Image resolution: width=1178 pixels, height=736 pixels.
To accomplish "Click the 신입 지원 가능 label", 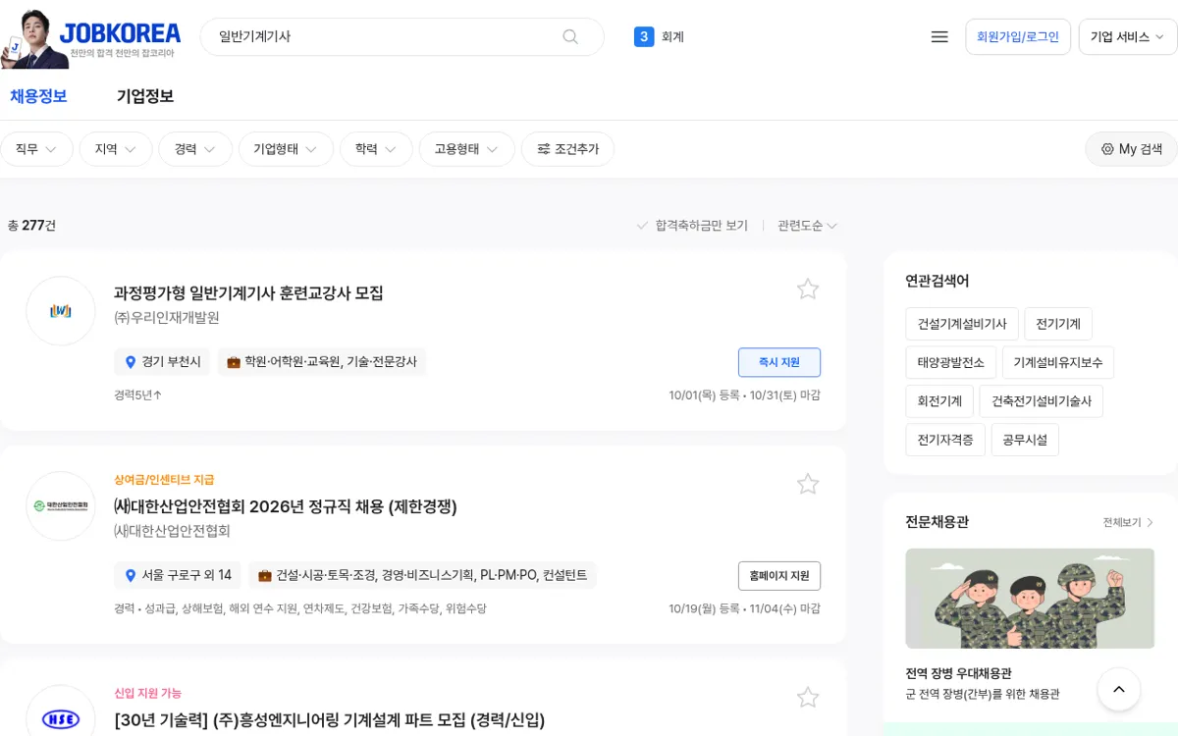I will coord(148,693).
